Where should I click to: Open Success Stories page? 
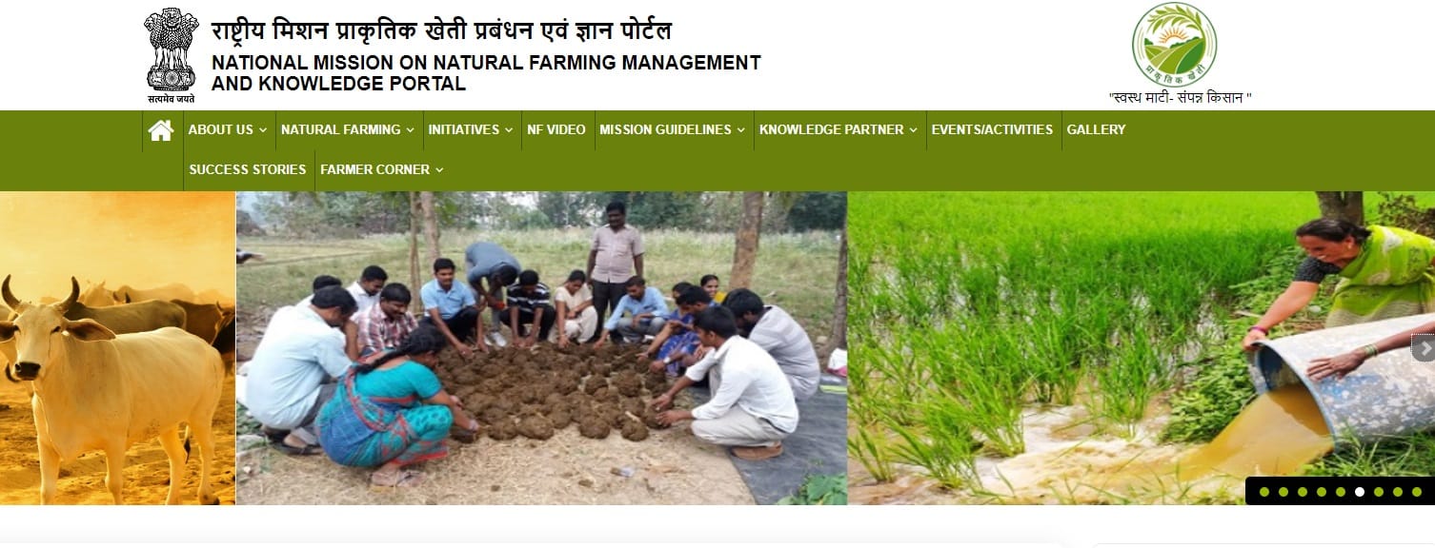pos(248,169)
